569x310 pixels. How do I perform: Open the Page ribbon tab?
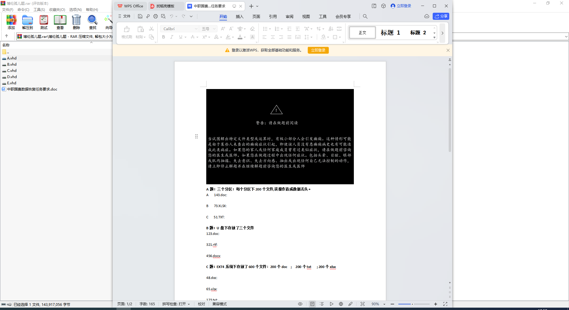point(256,17)
